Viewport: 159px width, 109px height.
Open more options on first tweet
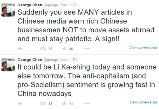coord(87,49)
